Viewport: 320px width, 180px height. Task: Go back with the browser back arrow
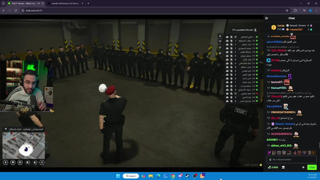tap(3, 10)
